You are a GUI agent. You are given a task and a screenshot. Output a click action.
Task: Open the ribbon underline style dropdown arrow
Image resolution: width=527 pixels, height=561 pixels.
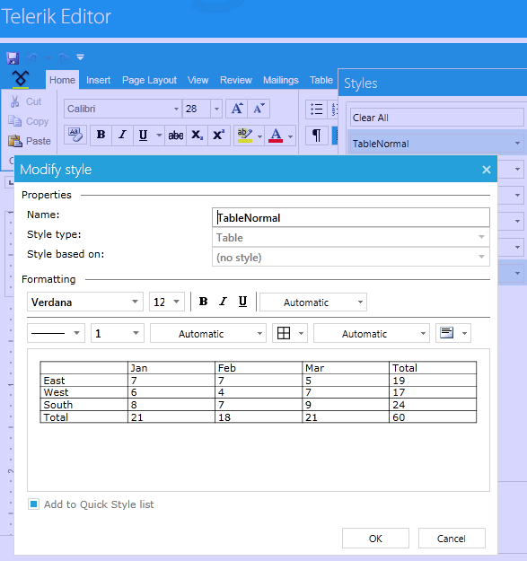click(159, 136)
